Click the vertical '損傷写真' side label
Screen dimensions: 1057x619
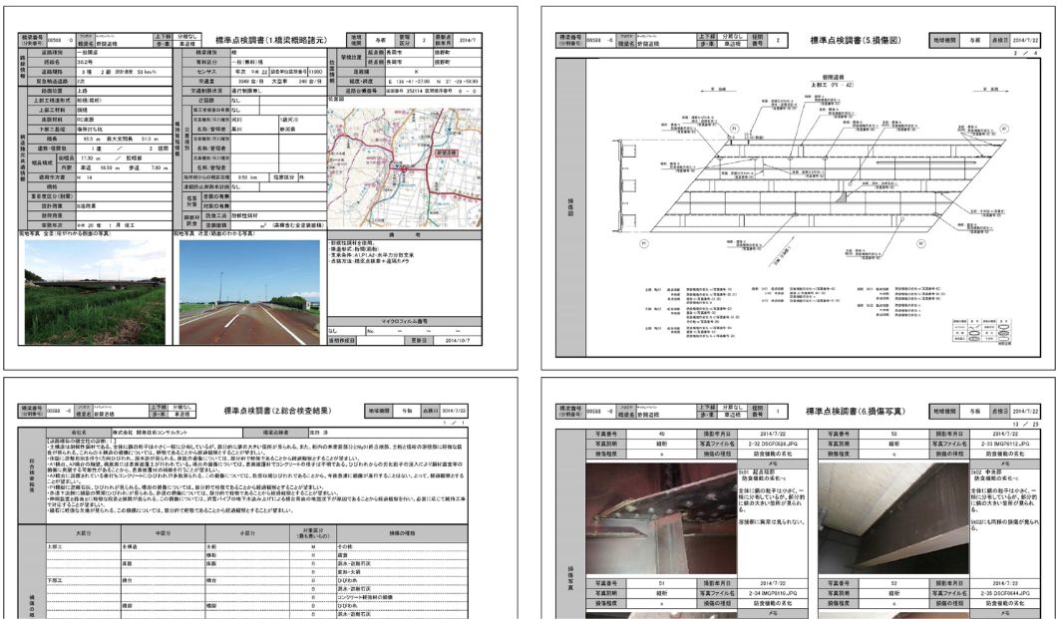tap(571, 578)
